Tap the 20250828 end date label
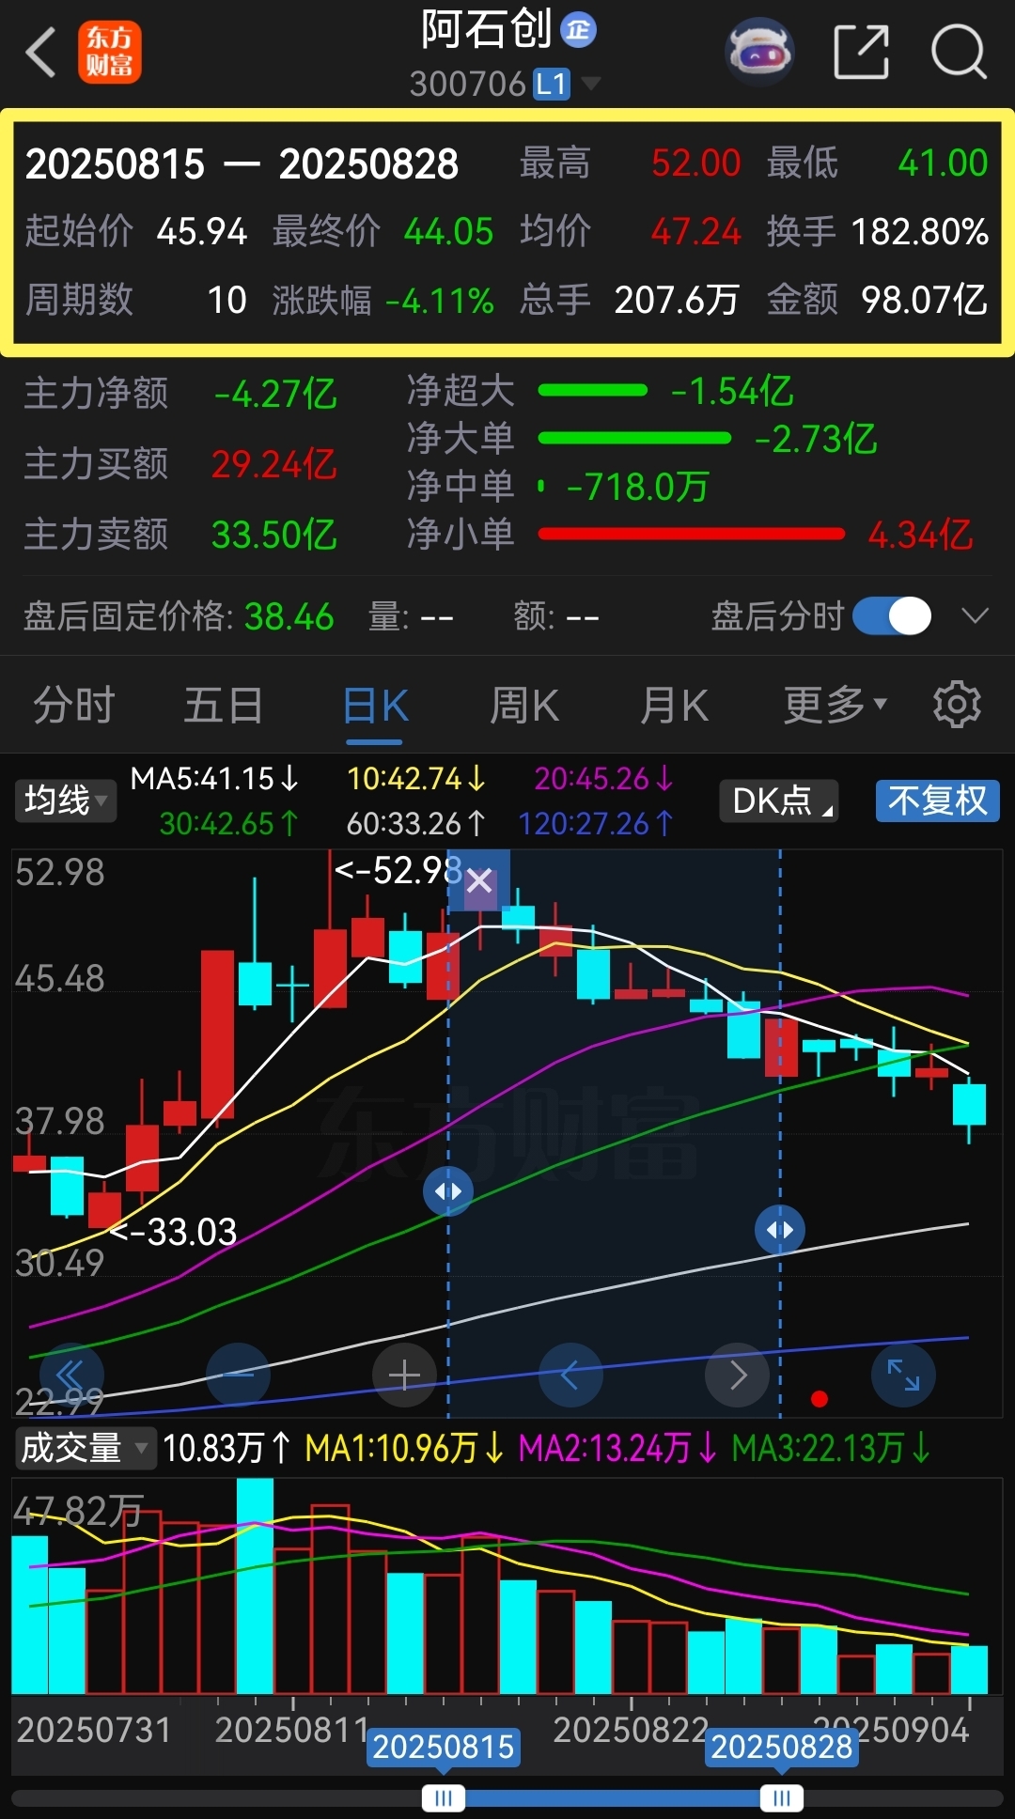Screen dimensions: 1015x1819 pyautogui.click(x=781, y=1747)
